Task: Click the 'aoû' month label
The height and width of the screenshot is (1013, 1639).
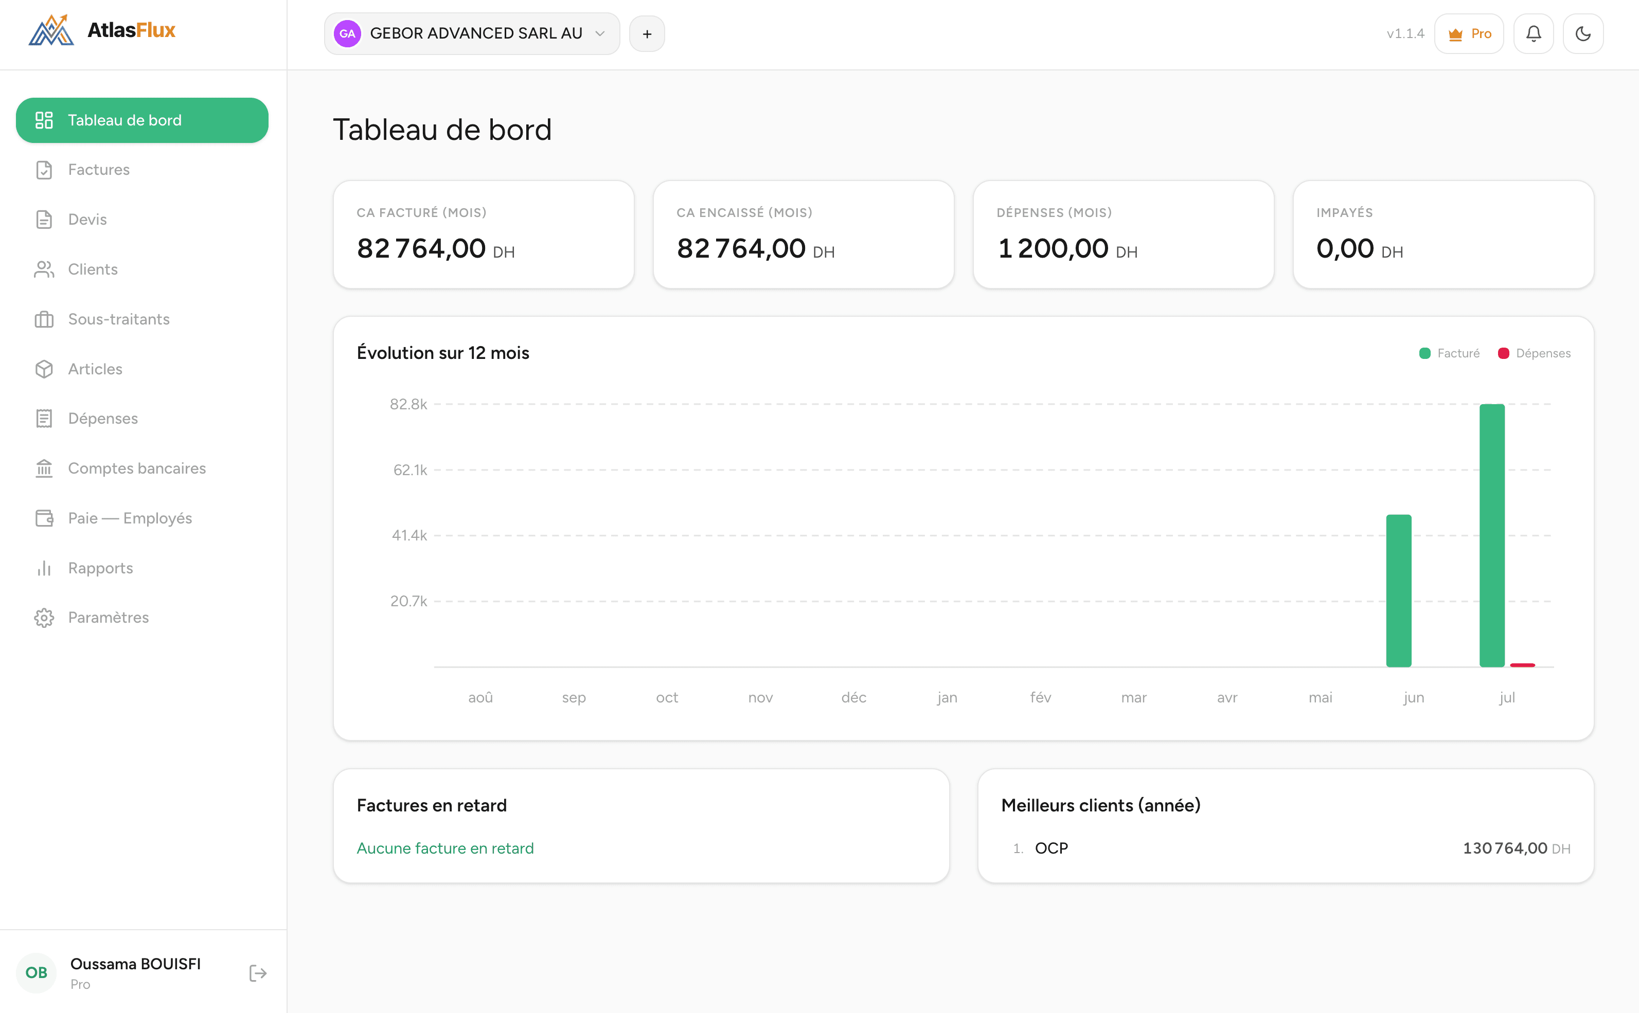Action: point(480,697)
